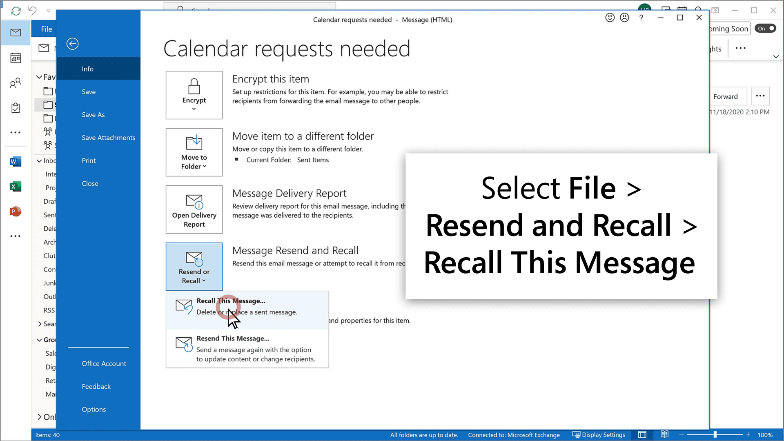Launch Word from the app sidebar
The height and width of the screenshot is (441, 784).
pos(16,162)
